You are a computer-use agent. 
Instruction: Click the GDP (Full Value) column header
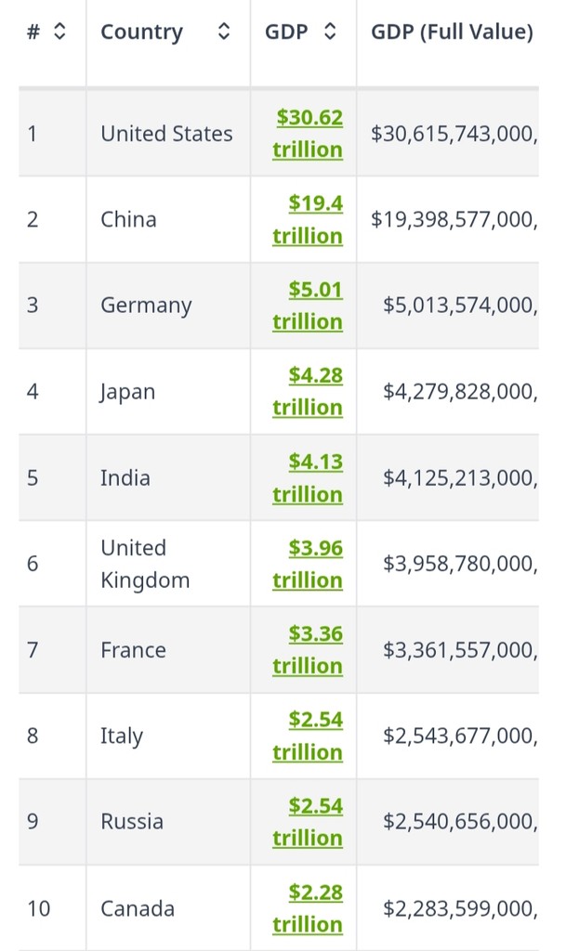click(452, 32)
